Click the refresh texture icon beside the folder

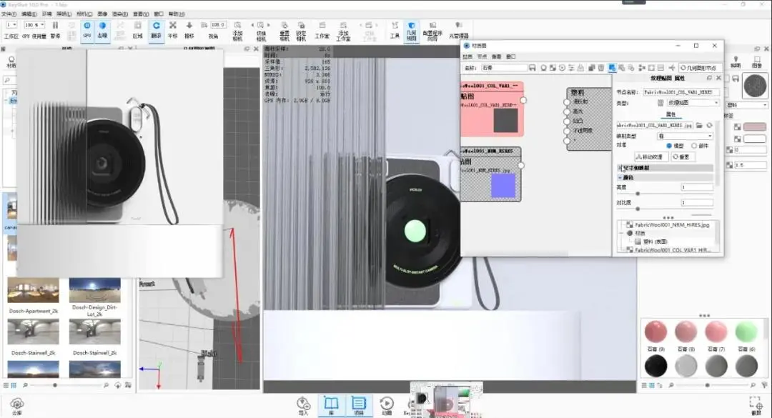[x=710, y=126]
